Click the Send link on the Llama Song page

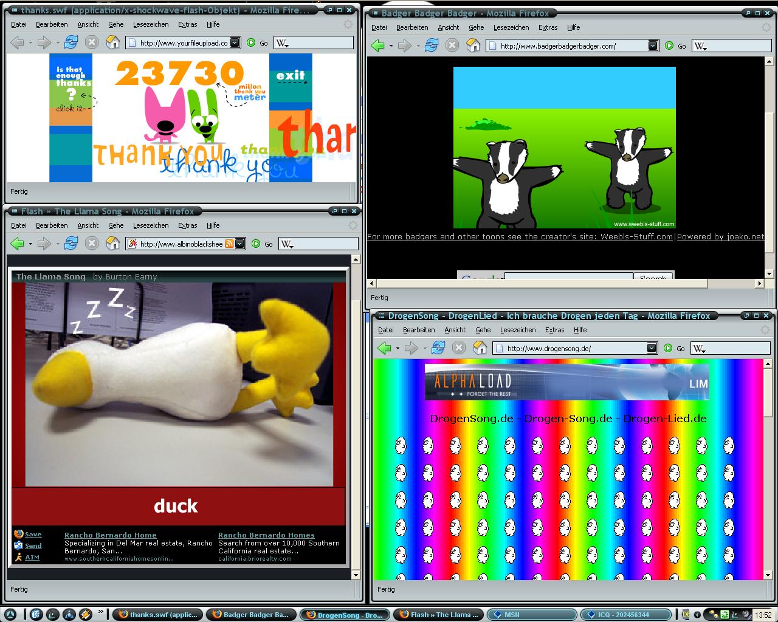(x=33, y=545)
